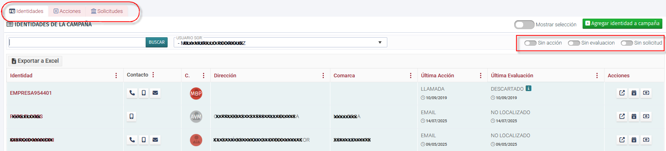Image resolution: width=666 pixels, height=151 pixels.
Task: Click money icon for EMPRESA954401 row
Action: 646,93
